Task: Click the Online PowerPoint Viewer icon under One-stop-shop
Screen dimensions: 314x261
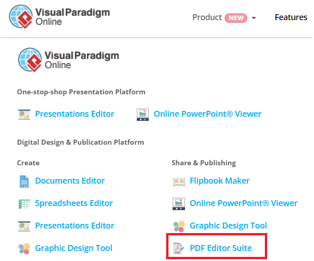Action: [x=143, y=114]
